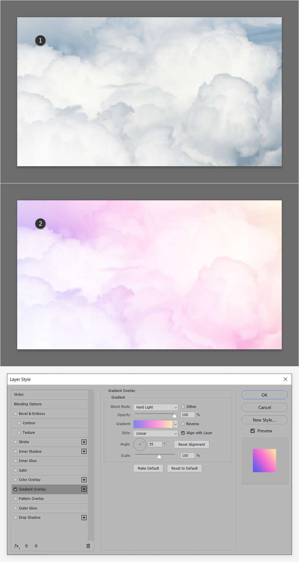Click the move effect up arrow

[x=26, y=546]
